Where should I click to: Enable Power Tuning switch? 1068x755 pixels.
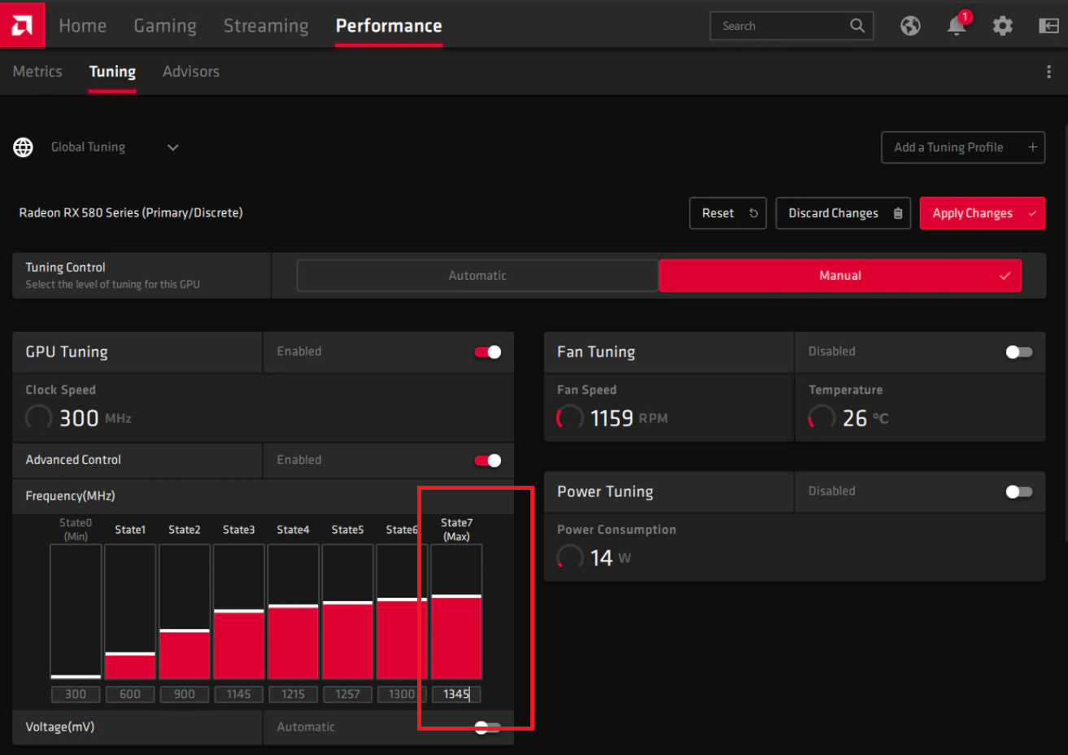click(x=1019, y=491)
